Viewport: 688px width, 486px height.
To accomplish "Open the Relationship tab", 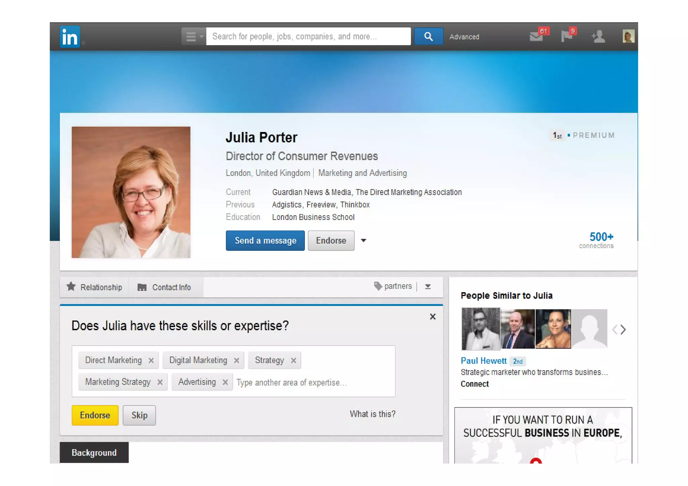I will (94, 288).
